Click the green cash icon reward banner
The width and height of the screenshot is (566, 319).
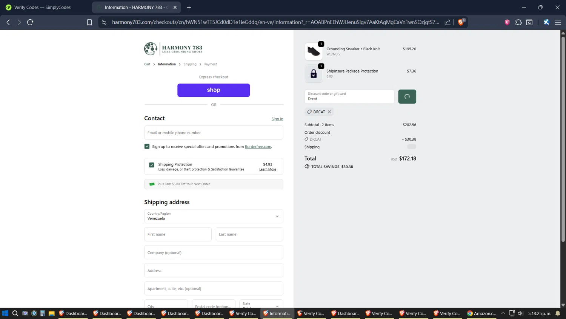point(152,184)
